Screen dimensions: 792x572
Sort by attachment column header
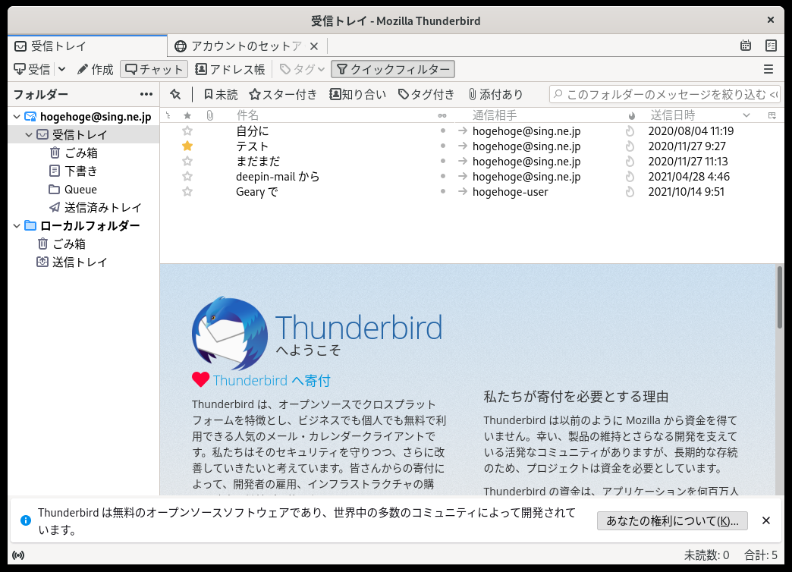point(210,116)
